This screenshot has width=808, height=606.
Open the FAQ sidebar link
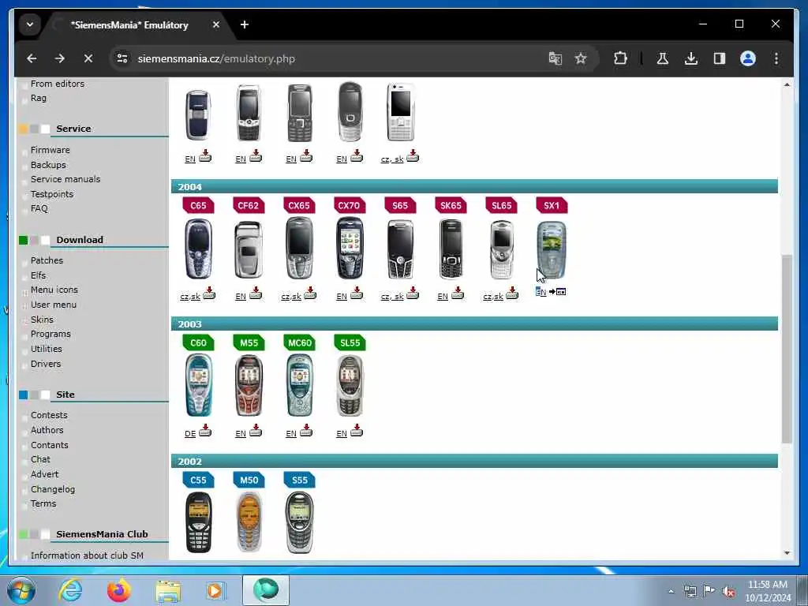[39, 208]
